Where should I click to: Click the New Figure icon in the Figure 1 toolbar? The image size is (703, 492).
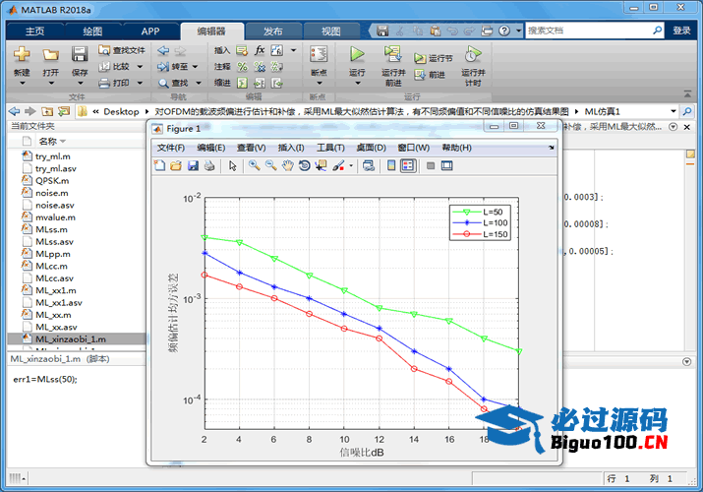pos(159,166)
